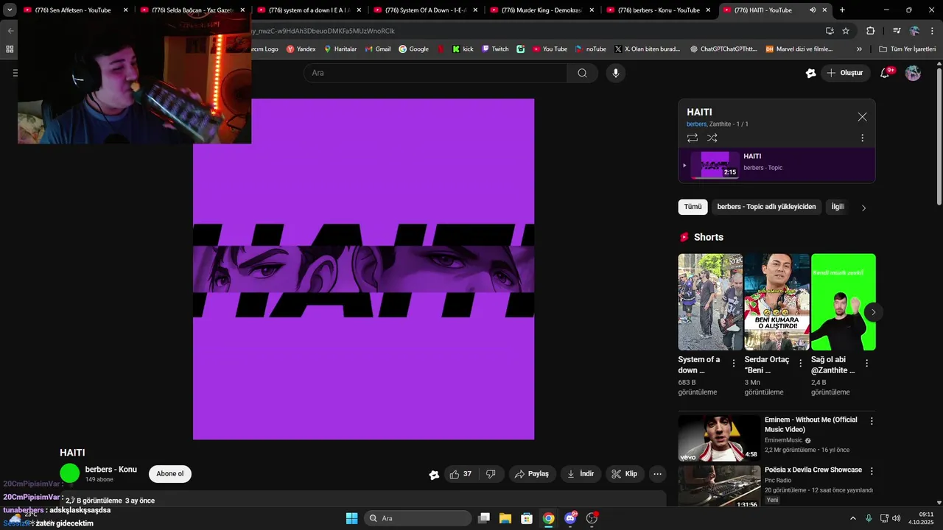The image size is (943, 530).
Task: Mute the HAITI tab via speaker icon
Action: point(813,10)
